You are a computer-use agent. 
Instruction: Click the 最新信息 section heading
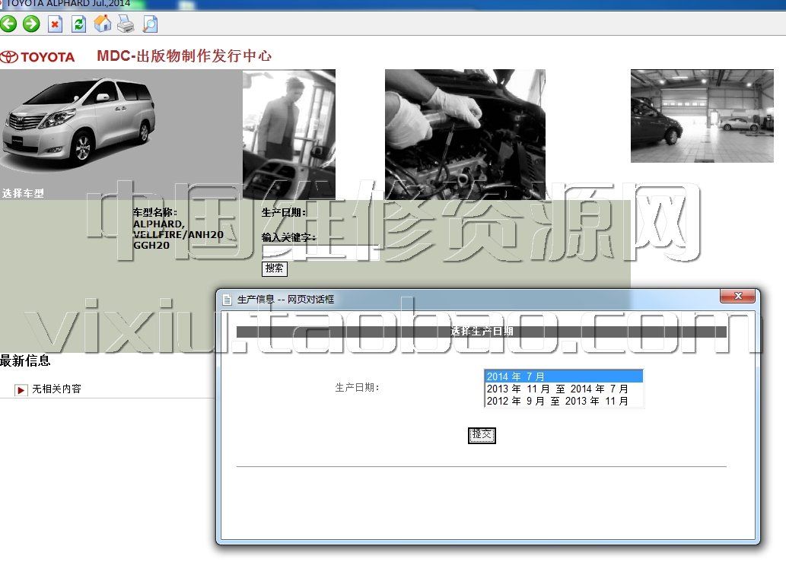[x=25, y=360]
